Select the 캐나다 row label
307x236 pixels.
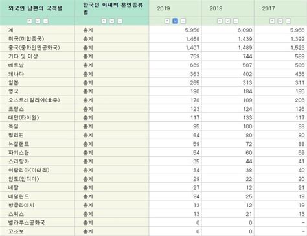[16, 74]
